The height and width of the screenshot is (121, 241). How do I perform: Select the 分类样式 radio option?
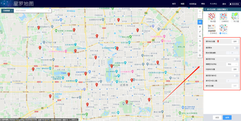221,21
